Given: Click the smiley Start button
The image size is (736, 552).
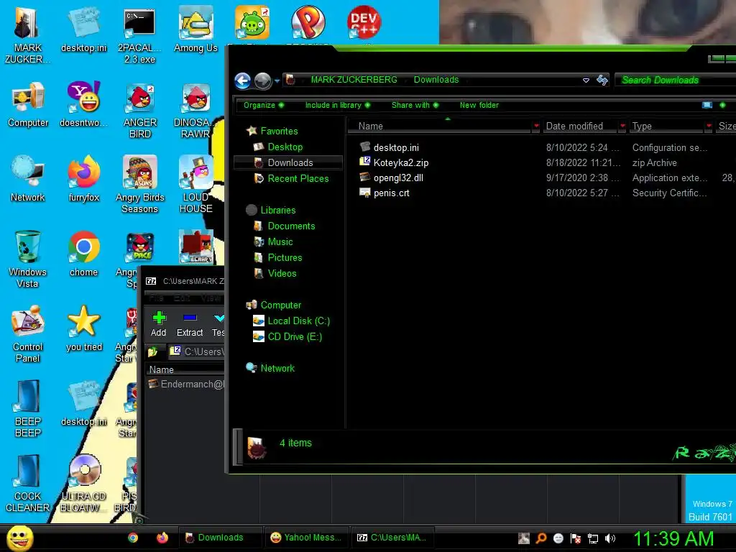Looking at the screenshot, I should tap(19, 538).
